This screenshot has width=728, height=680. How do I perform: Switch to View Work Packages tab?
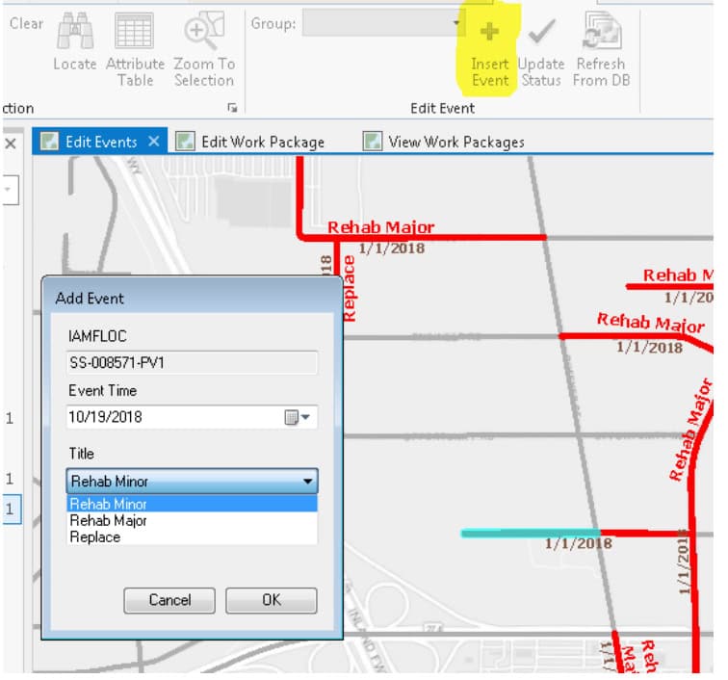pyautogui.click(x=455, y=142)
